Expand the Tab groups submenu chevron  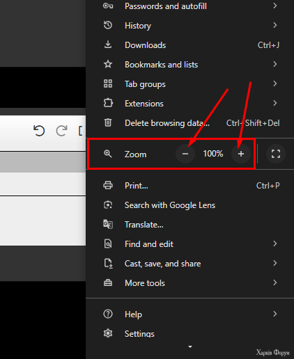275,83
